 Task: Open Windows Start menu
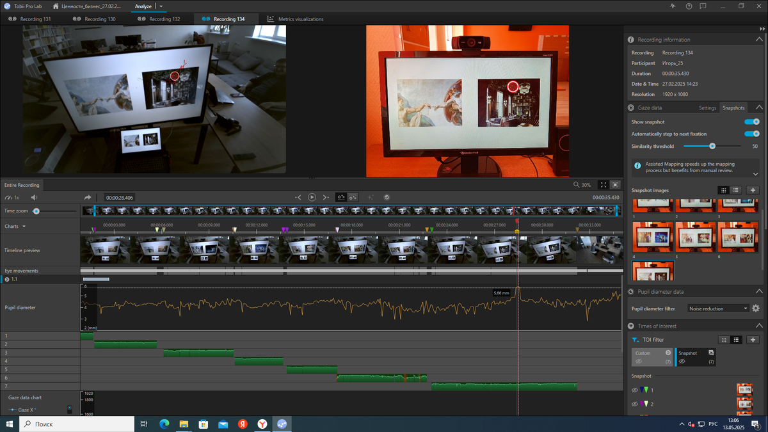click(x=10, y=424)
